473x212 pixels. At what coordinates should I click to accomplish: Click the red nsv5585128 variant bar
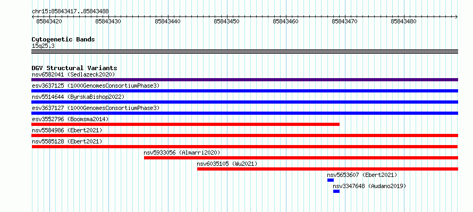(x=244, y=147)
